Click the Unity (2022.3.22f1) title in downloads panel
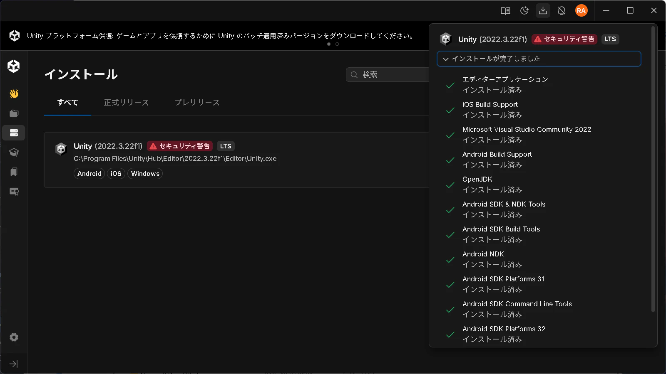Image resolution: width=666 pixels, height=374 pixels. point(492,39)
